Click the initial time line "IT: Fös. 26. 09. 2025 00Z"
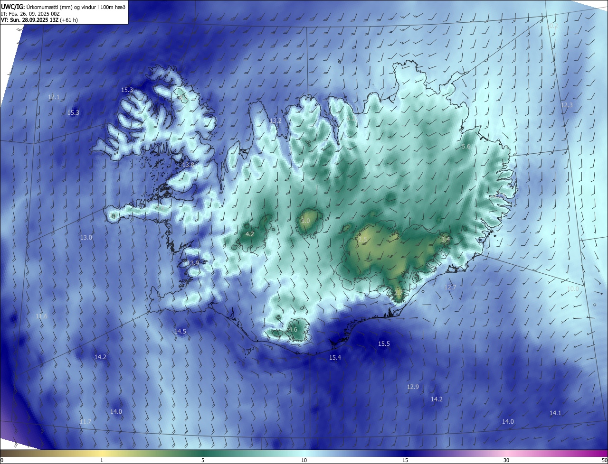This screenshot has width=608, height=464. (x=31, y=13)
